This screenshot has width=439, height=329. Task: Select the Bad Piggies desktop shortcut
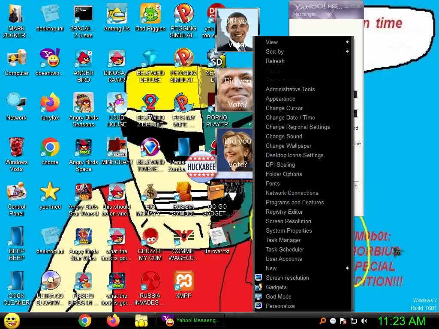tap(150, 18)
